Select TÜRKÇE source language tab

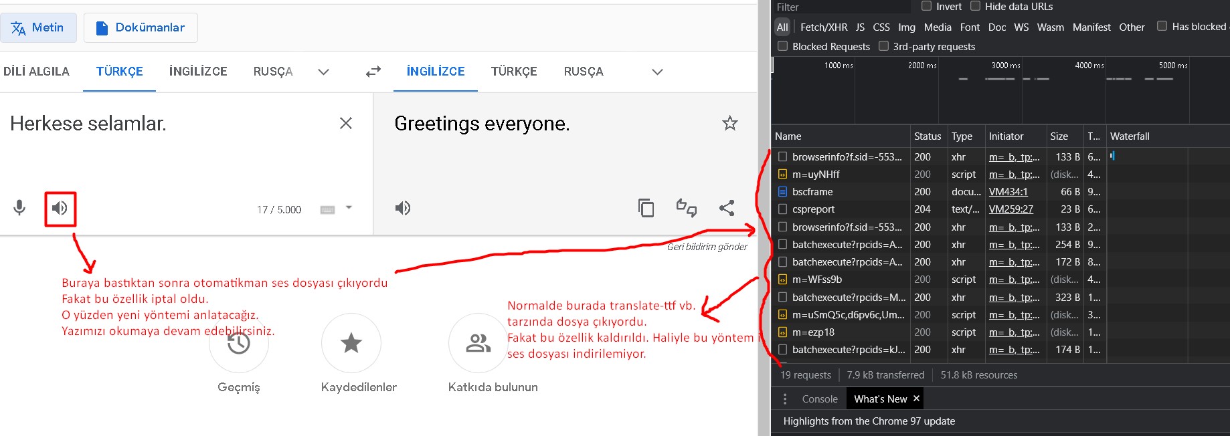click(119, 72)
